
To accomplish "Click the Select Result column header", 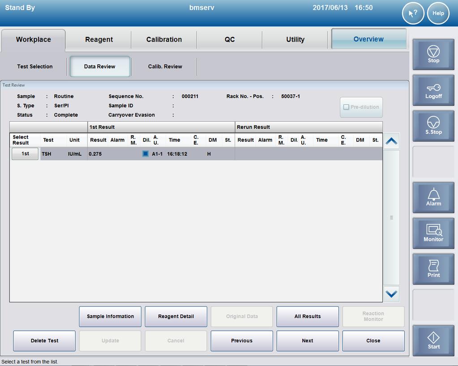I will pyautogui.click(x=21, y=140).
